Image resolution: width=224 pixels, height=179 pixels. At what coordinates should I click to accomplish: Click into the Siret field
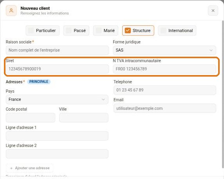pos(57,69)
